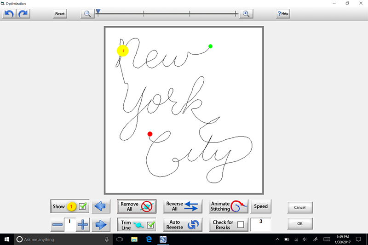Click the undo arrow icon
The width and height of the screenshot is (368, 245).
(9, 13)
